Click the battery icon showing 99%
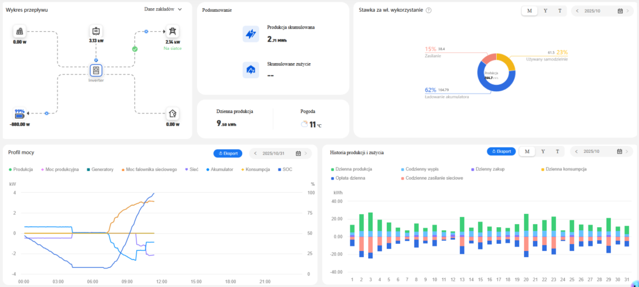 point(21,114)
